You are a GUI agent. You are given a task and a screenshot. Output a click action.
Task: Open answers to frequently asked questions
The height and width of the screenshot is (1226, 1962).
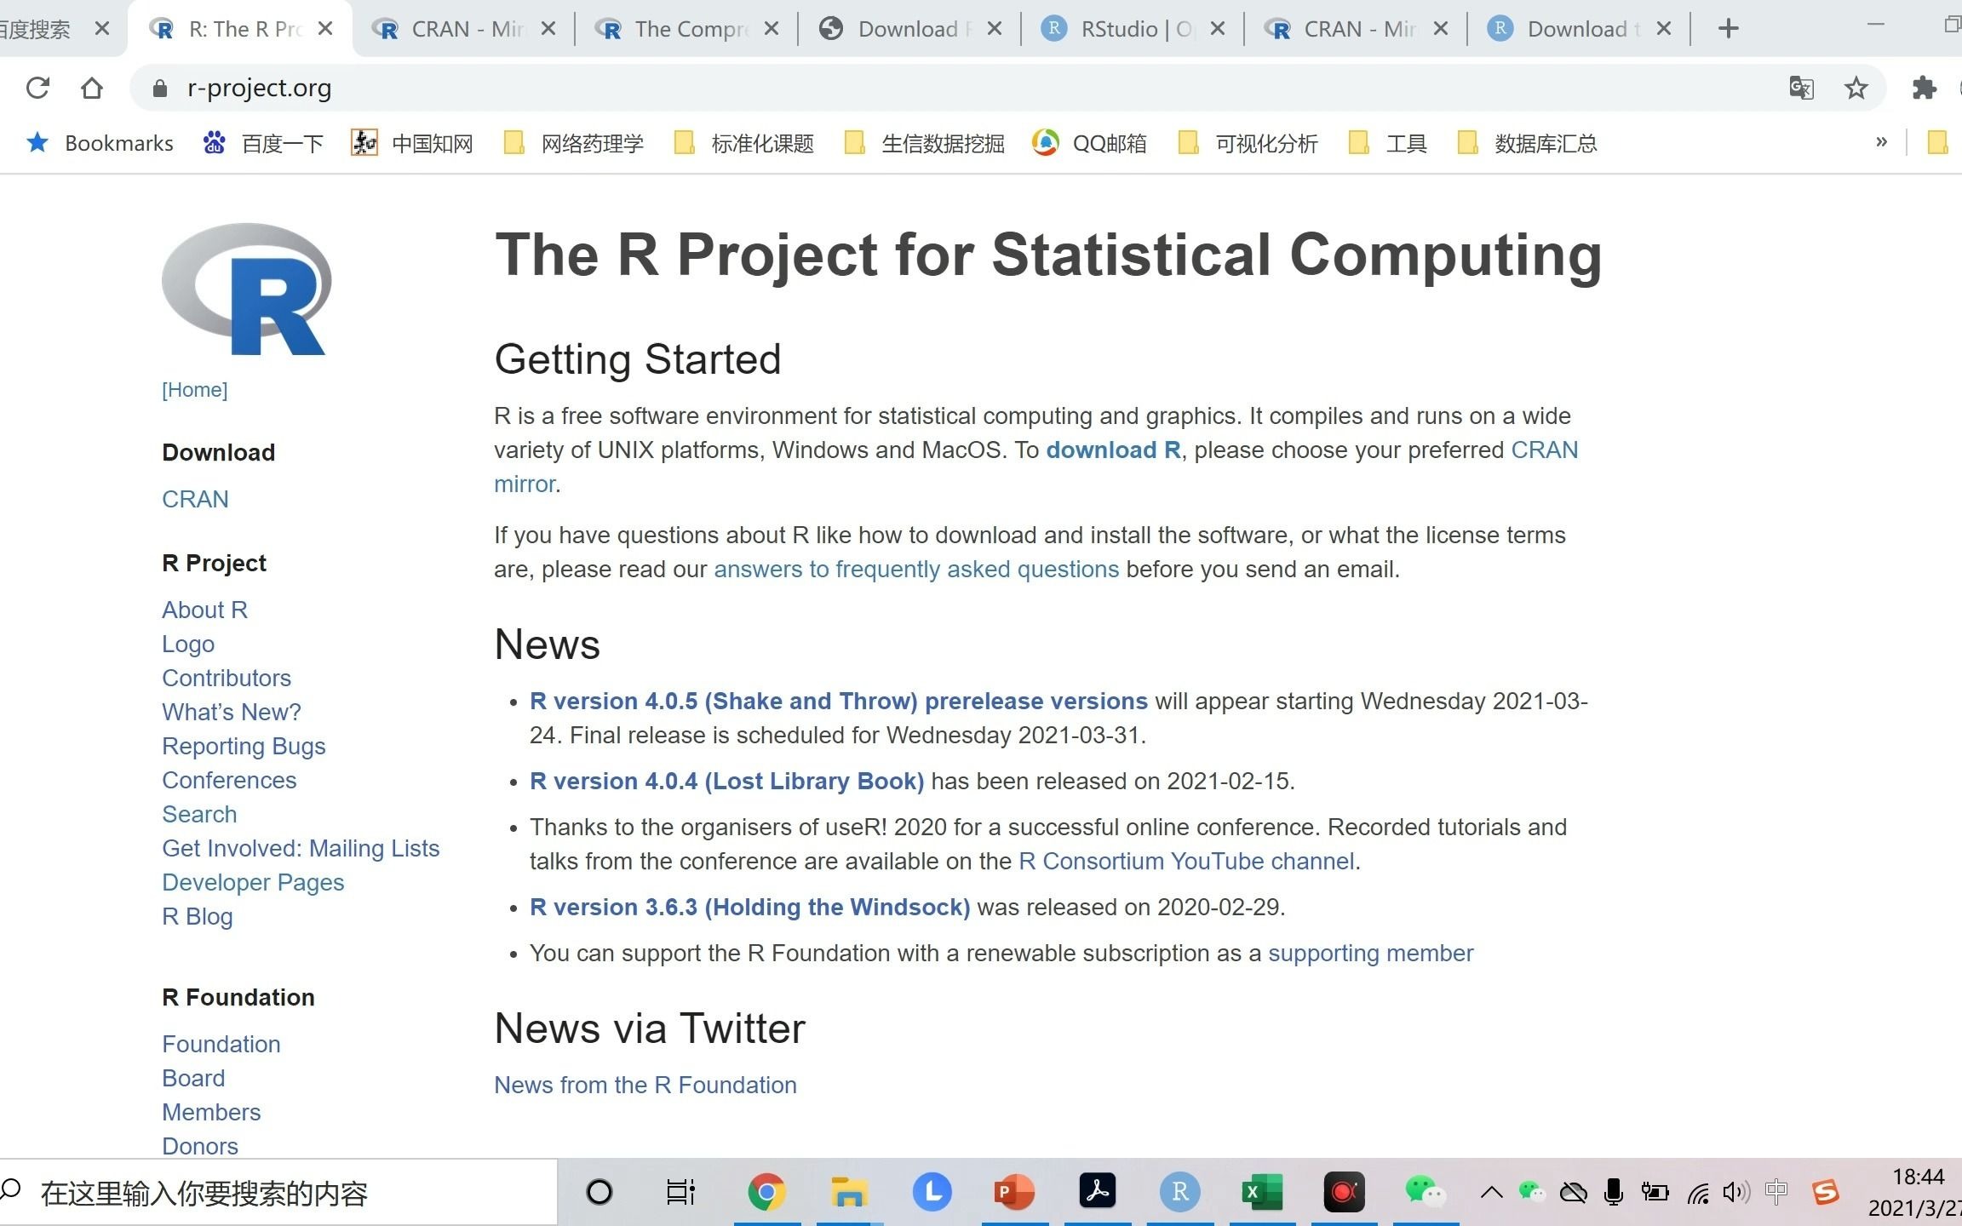click(914, 568)
